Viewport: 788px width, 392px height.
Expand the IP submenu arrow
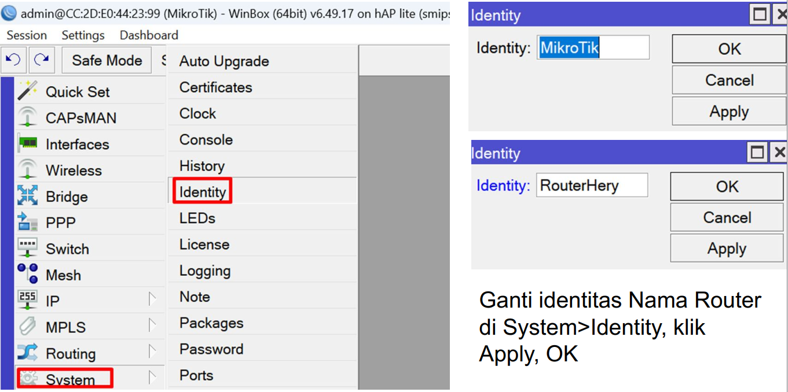pos(152,300)
